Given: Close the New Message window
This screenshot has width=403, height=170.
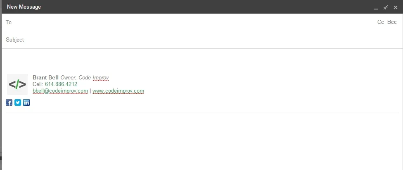Looking at the screenshot, I should [x=396, y=7].
